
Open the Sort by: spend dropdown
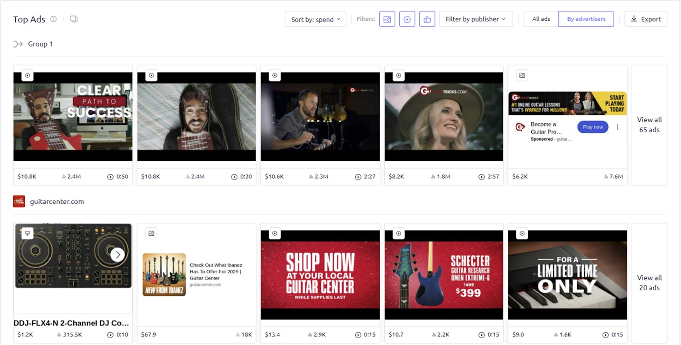pos(315,19)
